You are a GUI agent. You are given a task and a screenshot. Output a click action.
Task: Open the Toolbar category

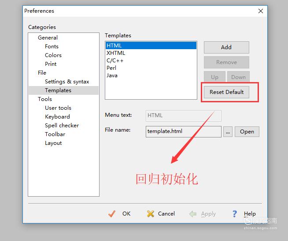click(55, 134)
